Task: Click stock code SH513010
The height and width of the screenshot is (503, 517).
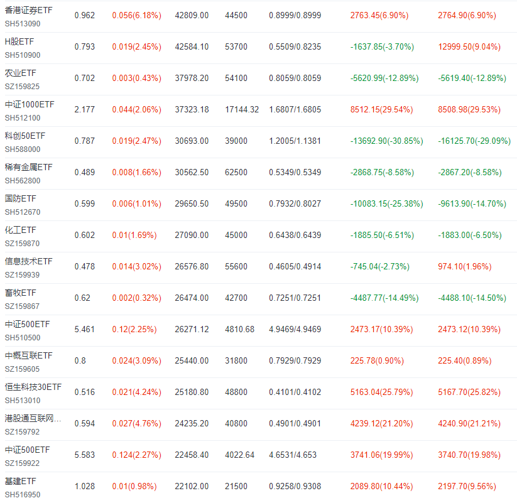Action: (x=23, y=401)
